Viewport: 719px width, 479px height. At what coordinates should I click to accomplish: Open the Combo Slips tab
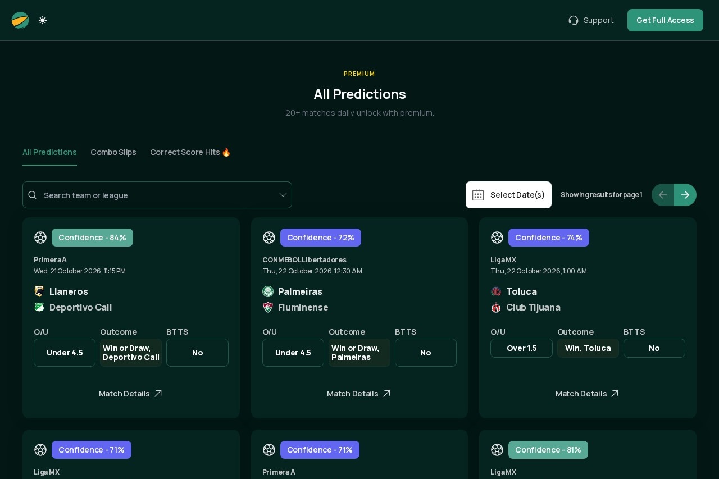(x=113, y=152)
